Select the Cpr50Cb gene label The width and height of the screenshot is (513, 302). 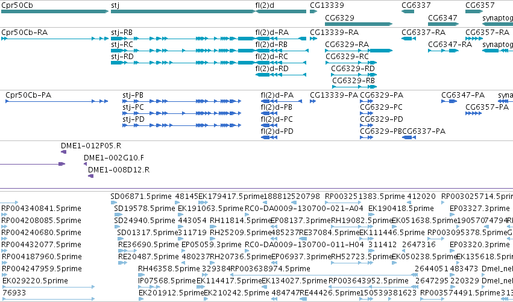pyautogui.click(x=17, y=5)
